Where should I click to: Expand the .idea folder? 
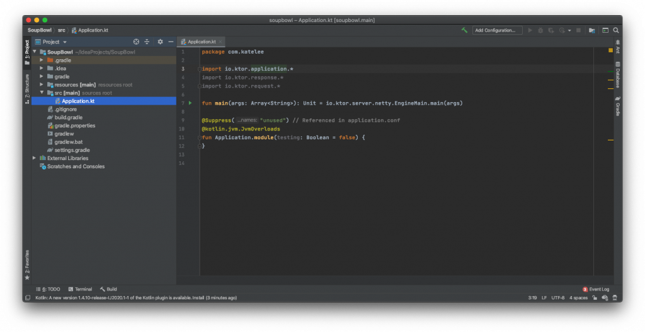[42, 68]
